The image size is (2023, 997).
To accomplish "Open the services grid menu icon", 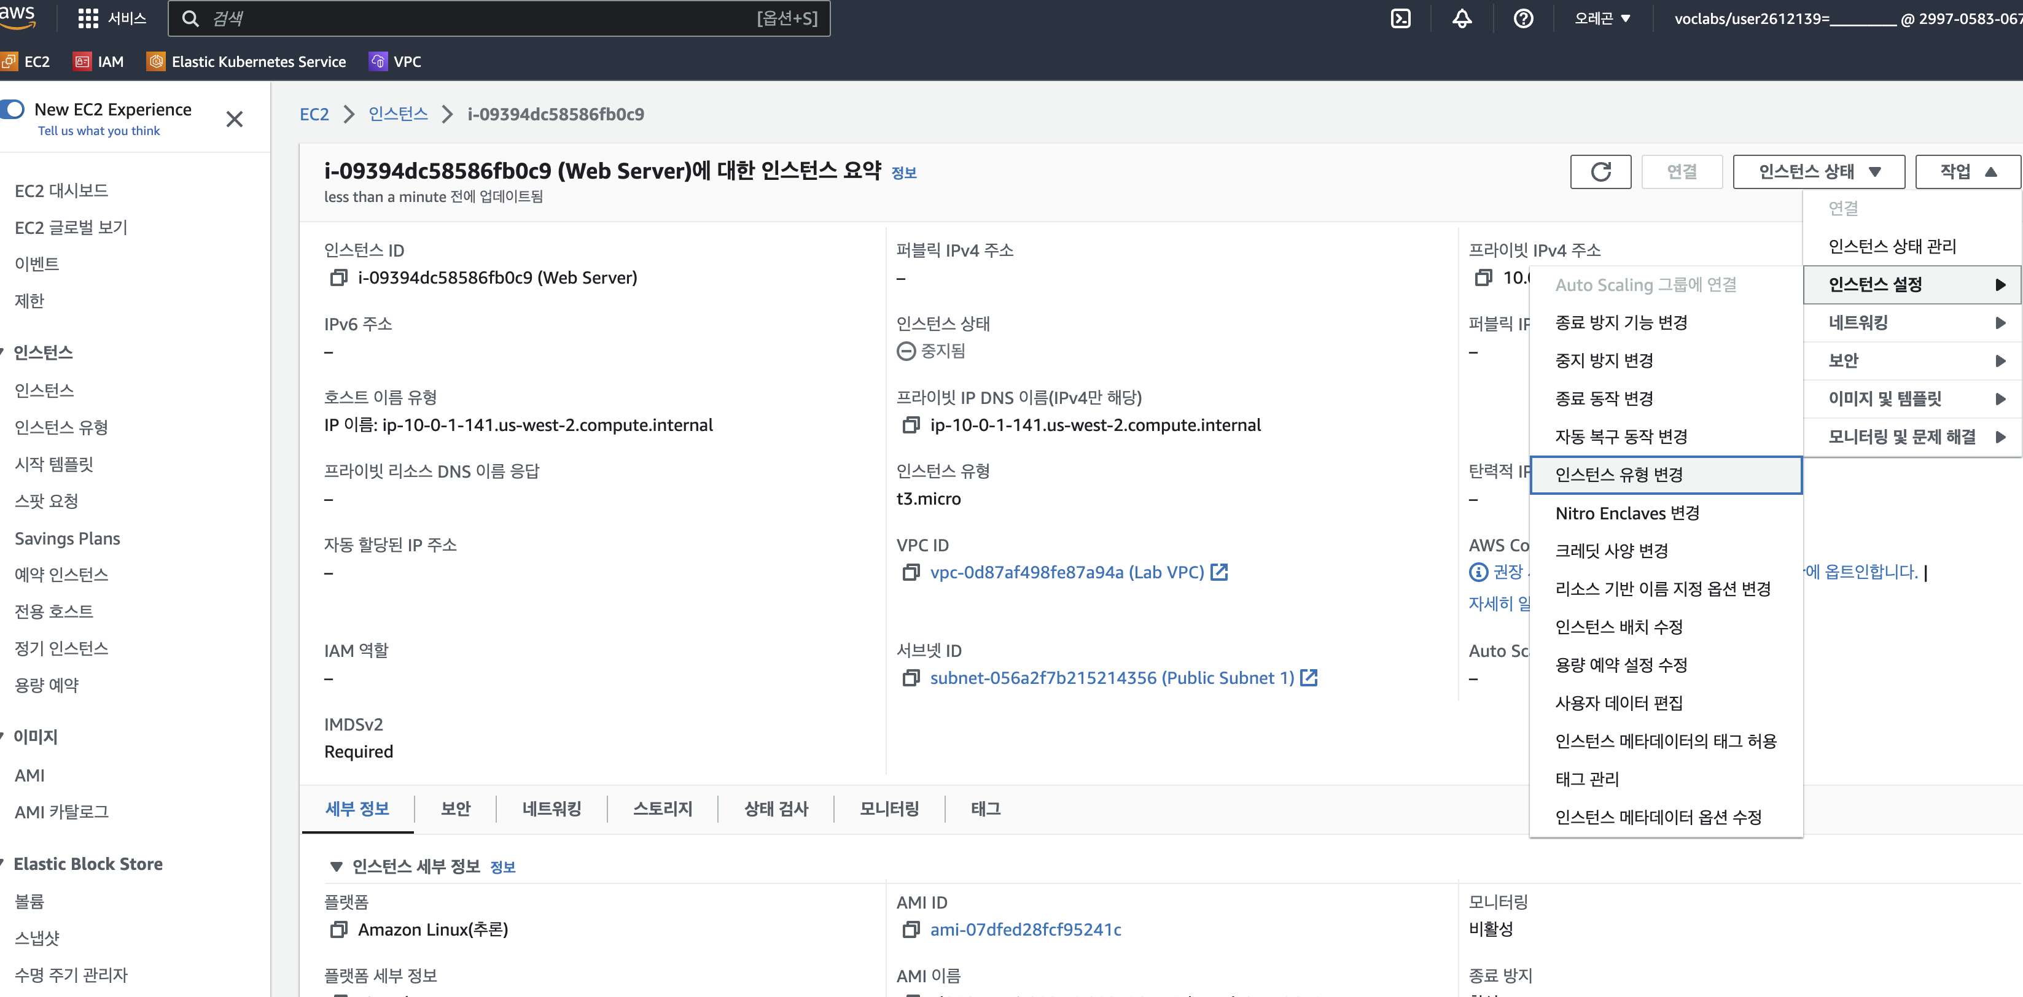I will pos(88,18).
